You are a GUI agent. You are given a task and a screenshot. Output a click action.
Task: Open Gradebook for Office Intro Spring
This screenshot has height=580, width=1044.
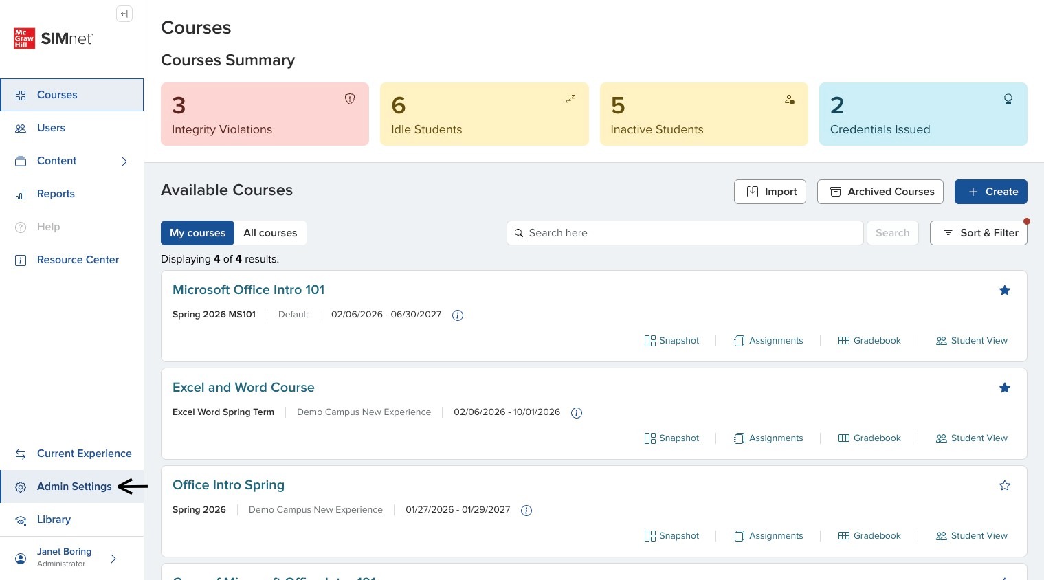(869, 536)
